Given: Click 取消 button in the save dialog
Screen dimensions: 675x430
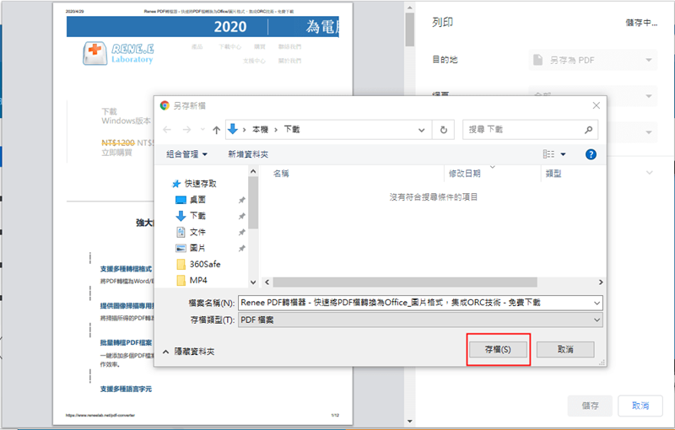Looking at the screenshot, I should click(x=565, y=350).
